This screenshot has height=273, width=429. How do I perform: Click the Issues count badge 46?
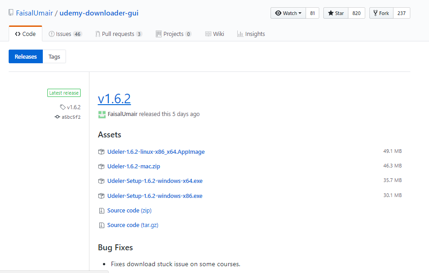click(78, 34)
